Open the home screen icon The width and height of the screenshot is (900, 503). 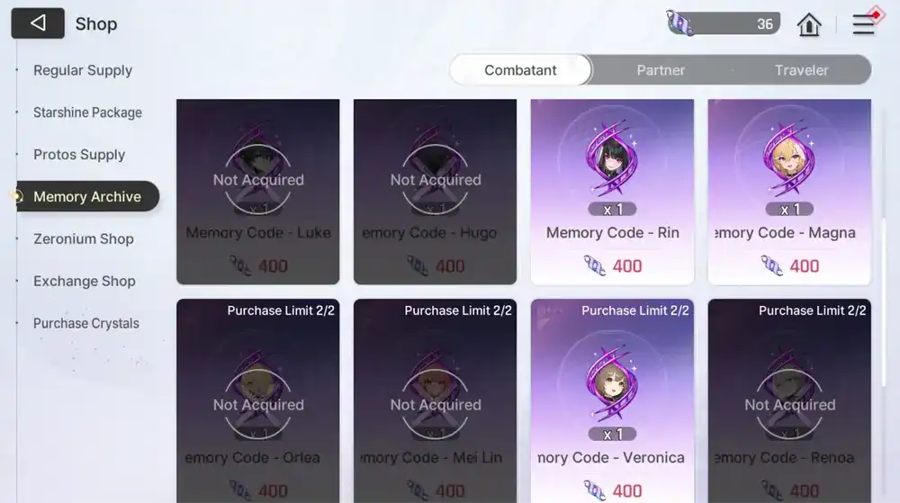809,24
